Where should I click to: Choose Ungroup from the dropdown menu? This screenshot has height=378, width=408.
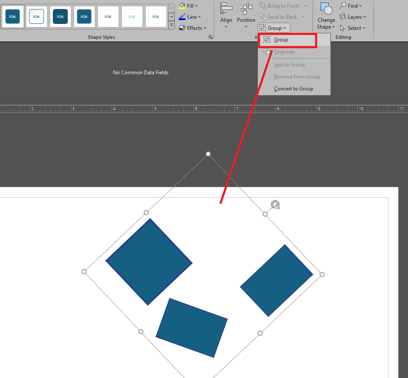294,52
